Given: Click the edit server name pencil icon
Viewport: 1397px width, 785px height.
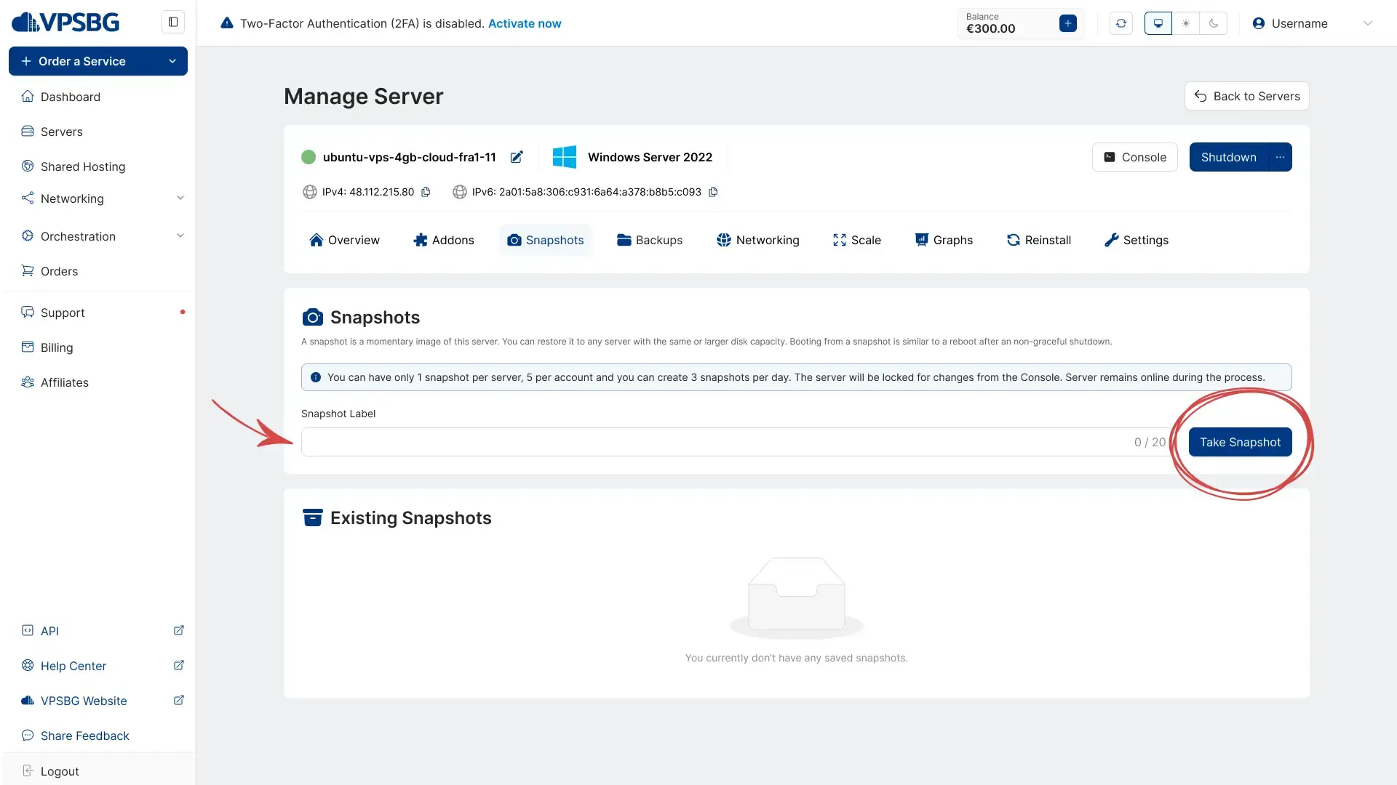Looking at the screenshot, I should (517, 157).
